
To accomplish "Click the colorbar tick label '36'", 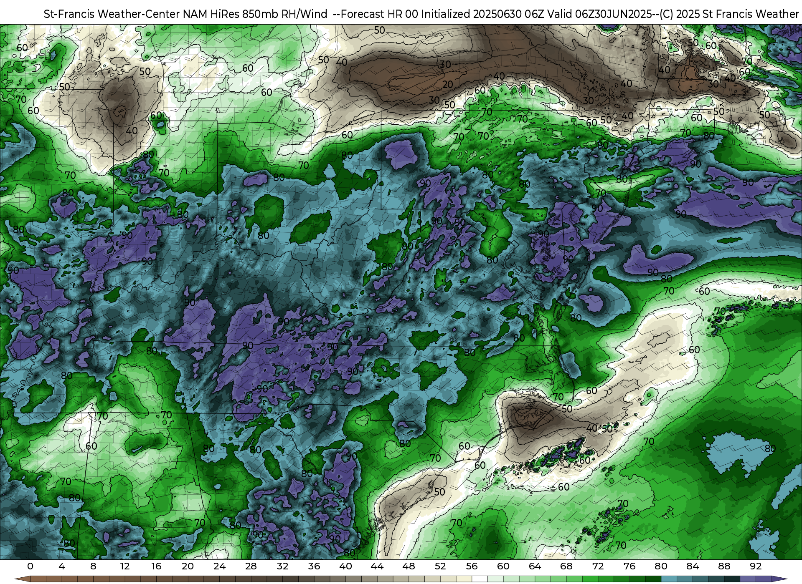I will pyautogui.click(x=314, y=566).
